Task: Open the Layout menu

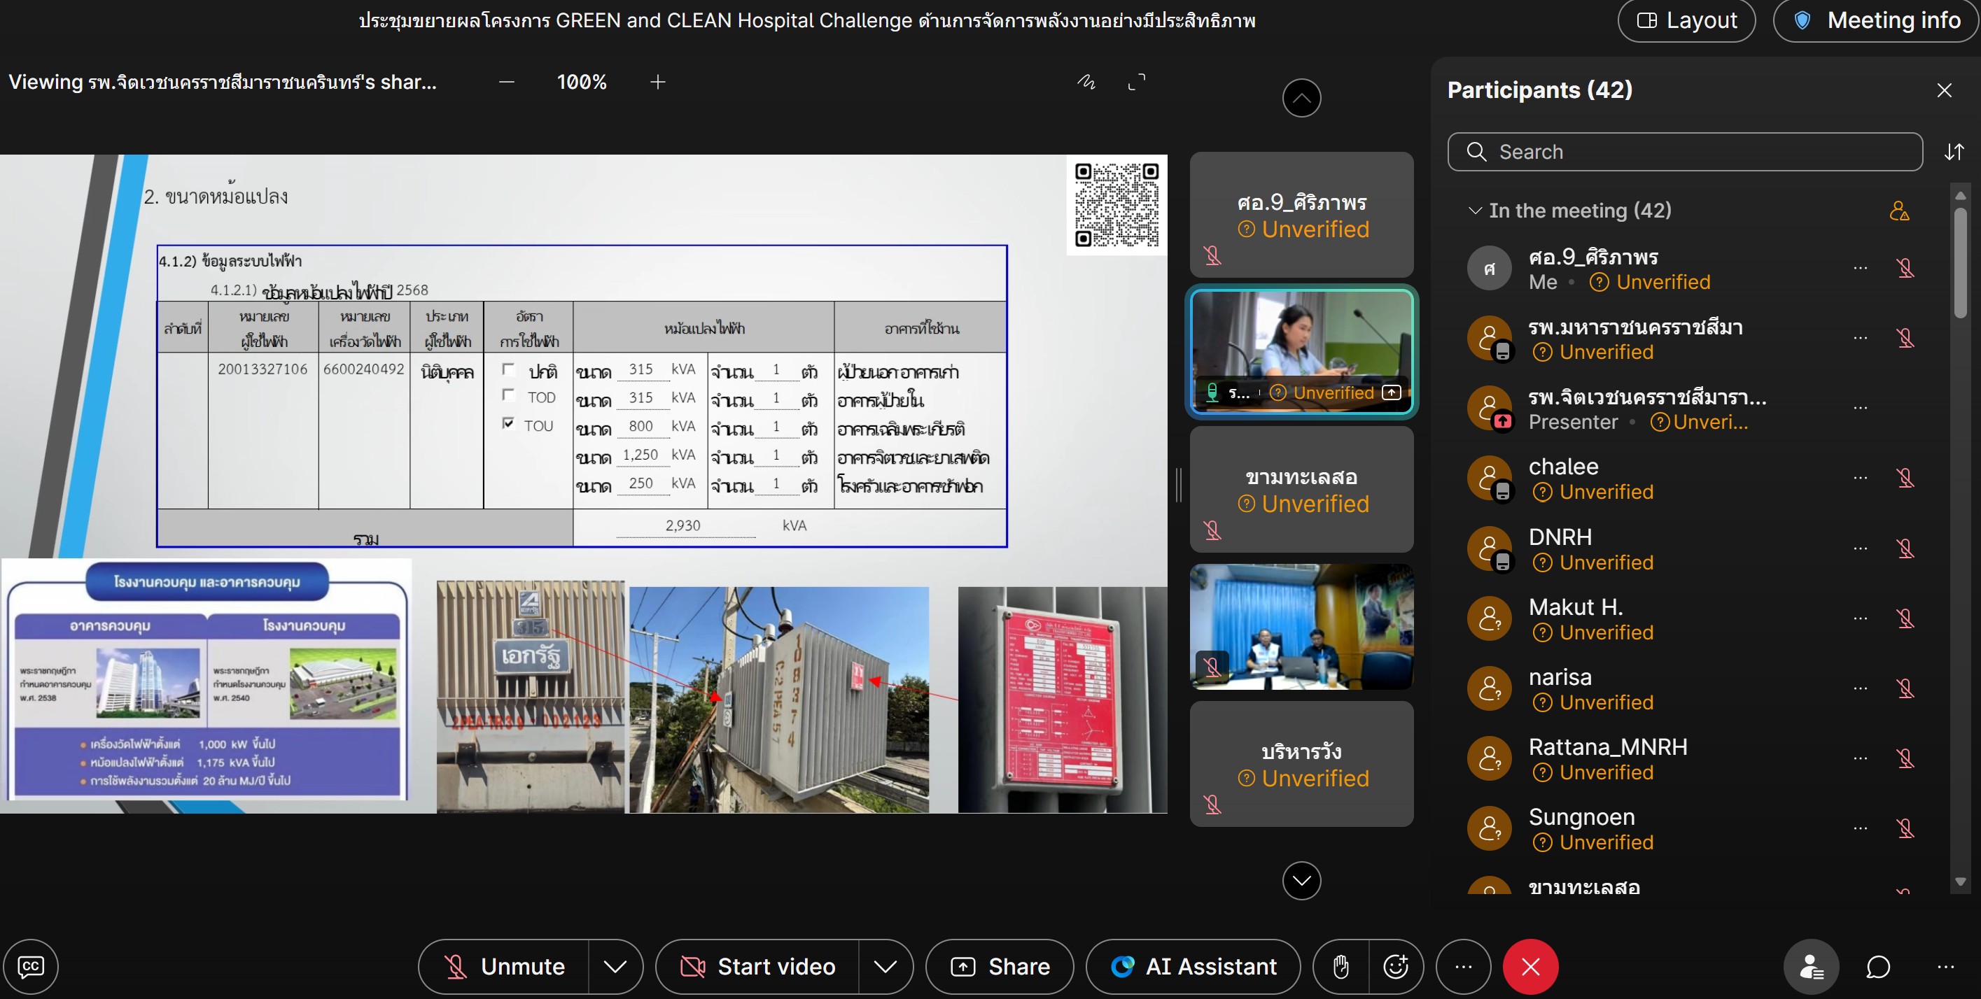Action: coord(1686,21)
